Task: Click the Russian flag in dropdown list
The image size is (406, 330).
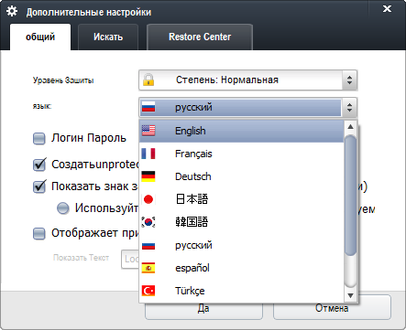Action: coord(148,245)
